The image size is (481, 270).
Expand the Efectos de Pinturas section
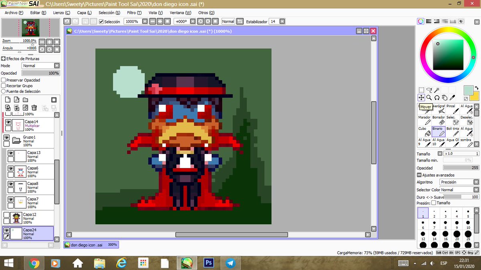coord(3,58)
